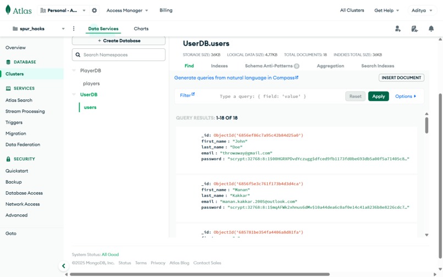Image resolution: width=443 pixels, height=277 pixels.
Task: Click the Filter external link icon
Action: pyautogui.click(x=193, y=94)
